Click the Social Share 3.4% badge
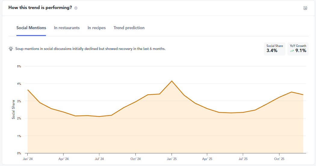 pyautogui.click(x=274, y=49)
